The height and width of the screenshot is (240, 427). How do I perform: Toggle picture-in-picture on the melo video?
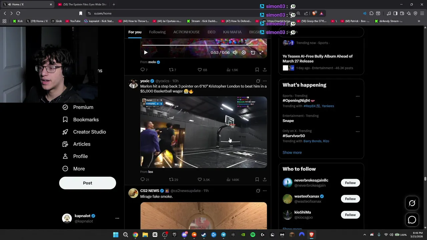click(253, 52)
